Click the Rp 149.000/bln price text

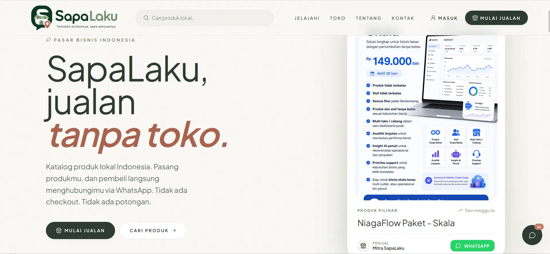tap(392, 61)
